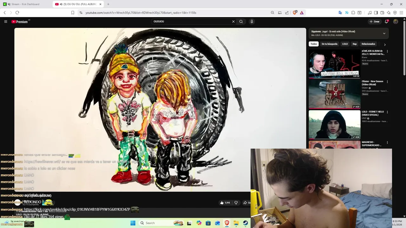The height and width of the screenshot is (228, 406).
Task: Open the YouTube account avatar menu
Action: (x=396, y=22)
